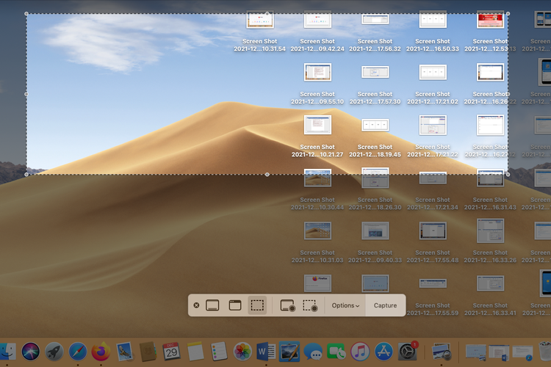The height and width of the screenshot is (367, 551).
Task: Choose Capture Selected Window mode
Action: pos(235,305)
